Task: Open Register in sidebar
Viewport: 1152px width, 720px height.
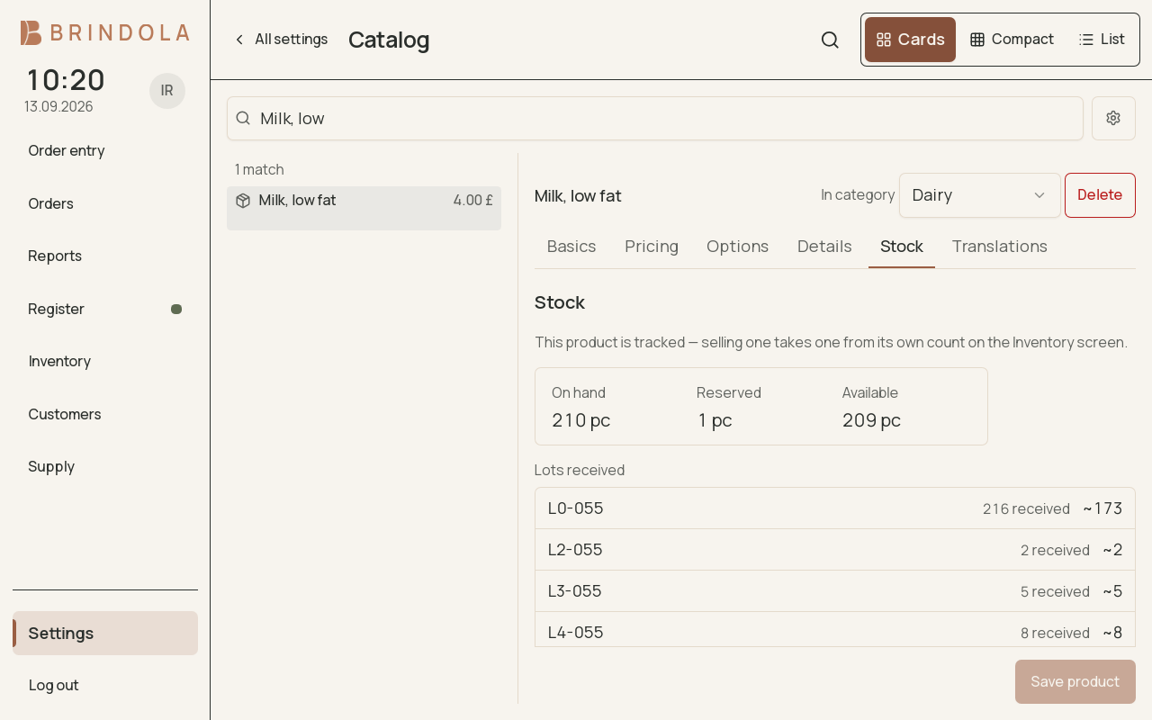Action: 105,309
